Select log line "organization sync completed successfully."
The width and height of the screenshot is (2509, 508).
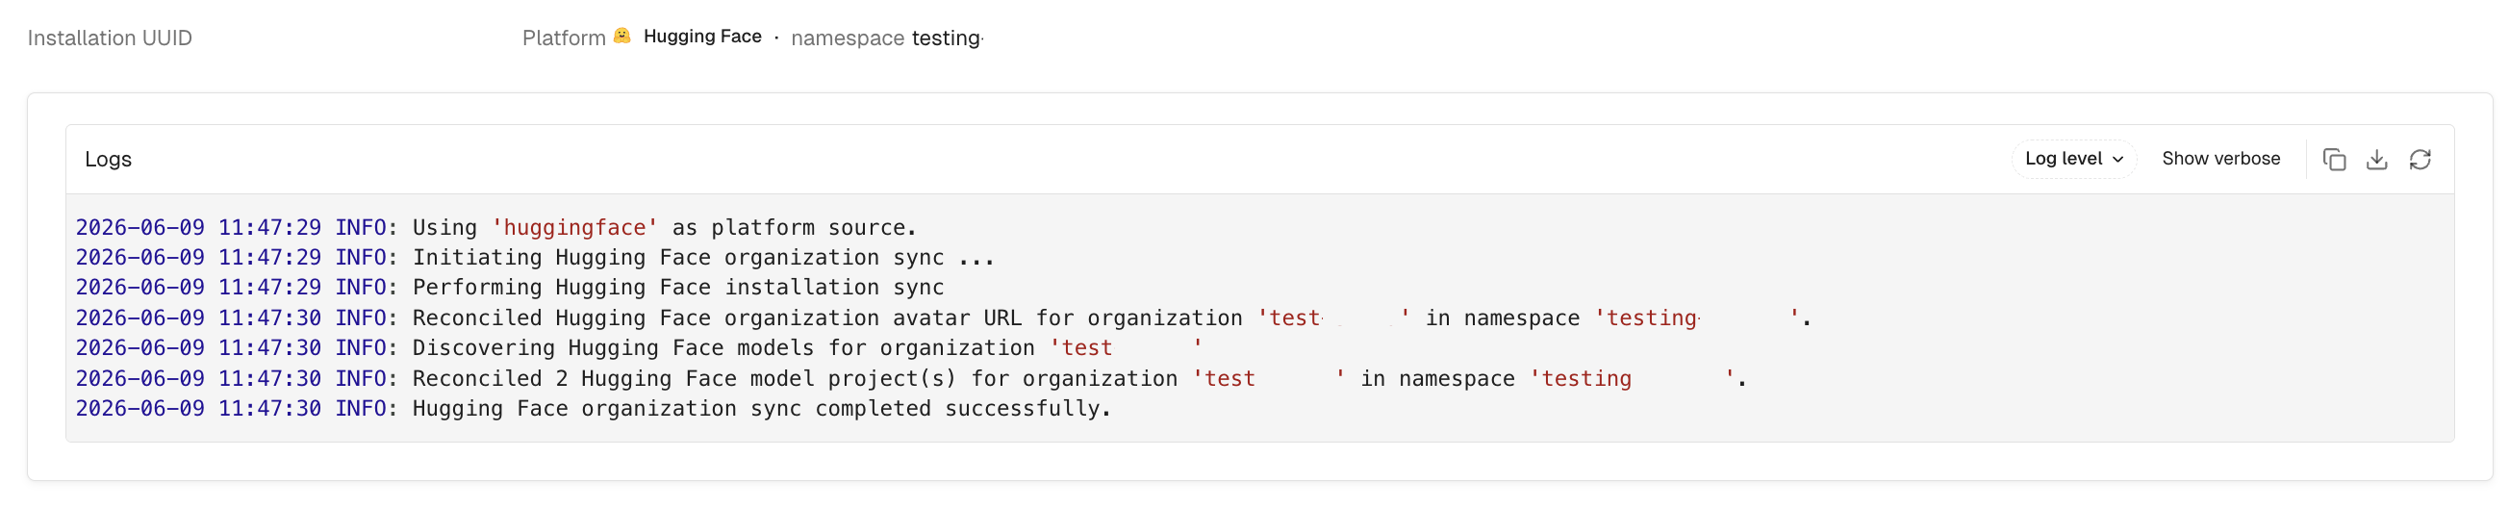[594, 409]
